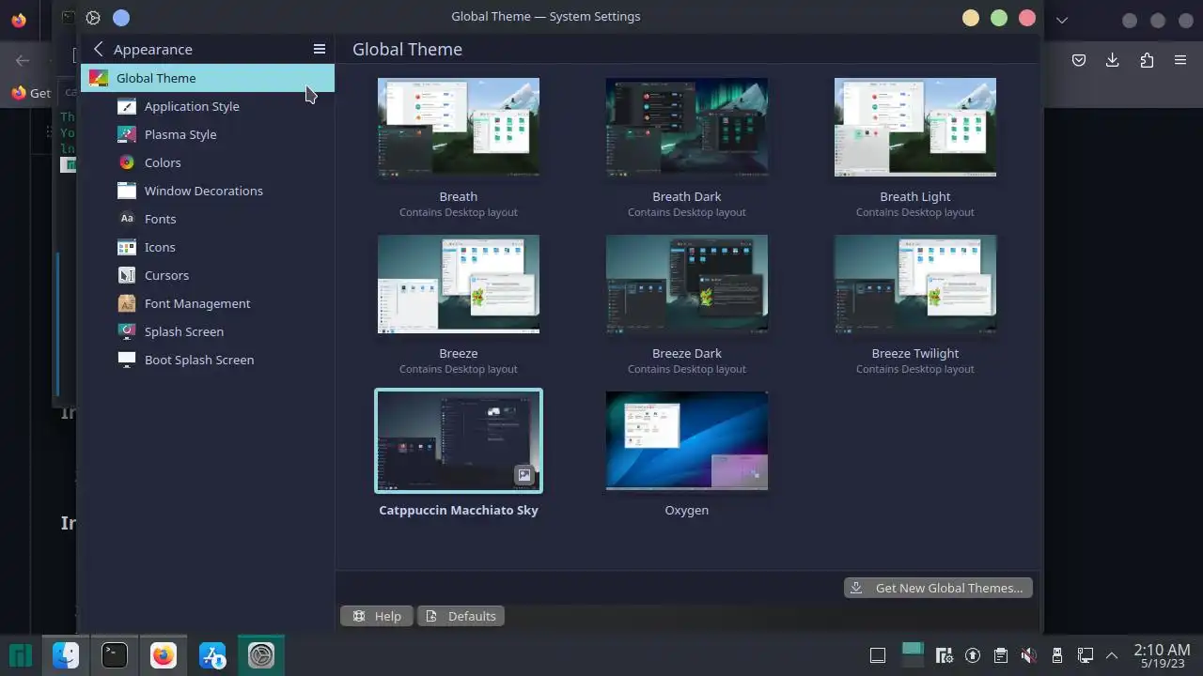This screenshot has width=1203, height=676.
Task: Open the hamburger menu in the sidebar header
Action: click(x=320, y=49)
